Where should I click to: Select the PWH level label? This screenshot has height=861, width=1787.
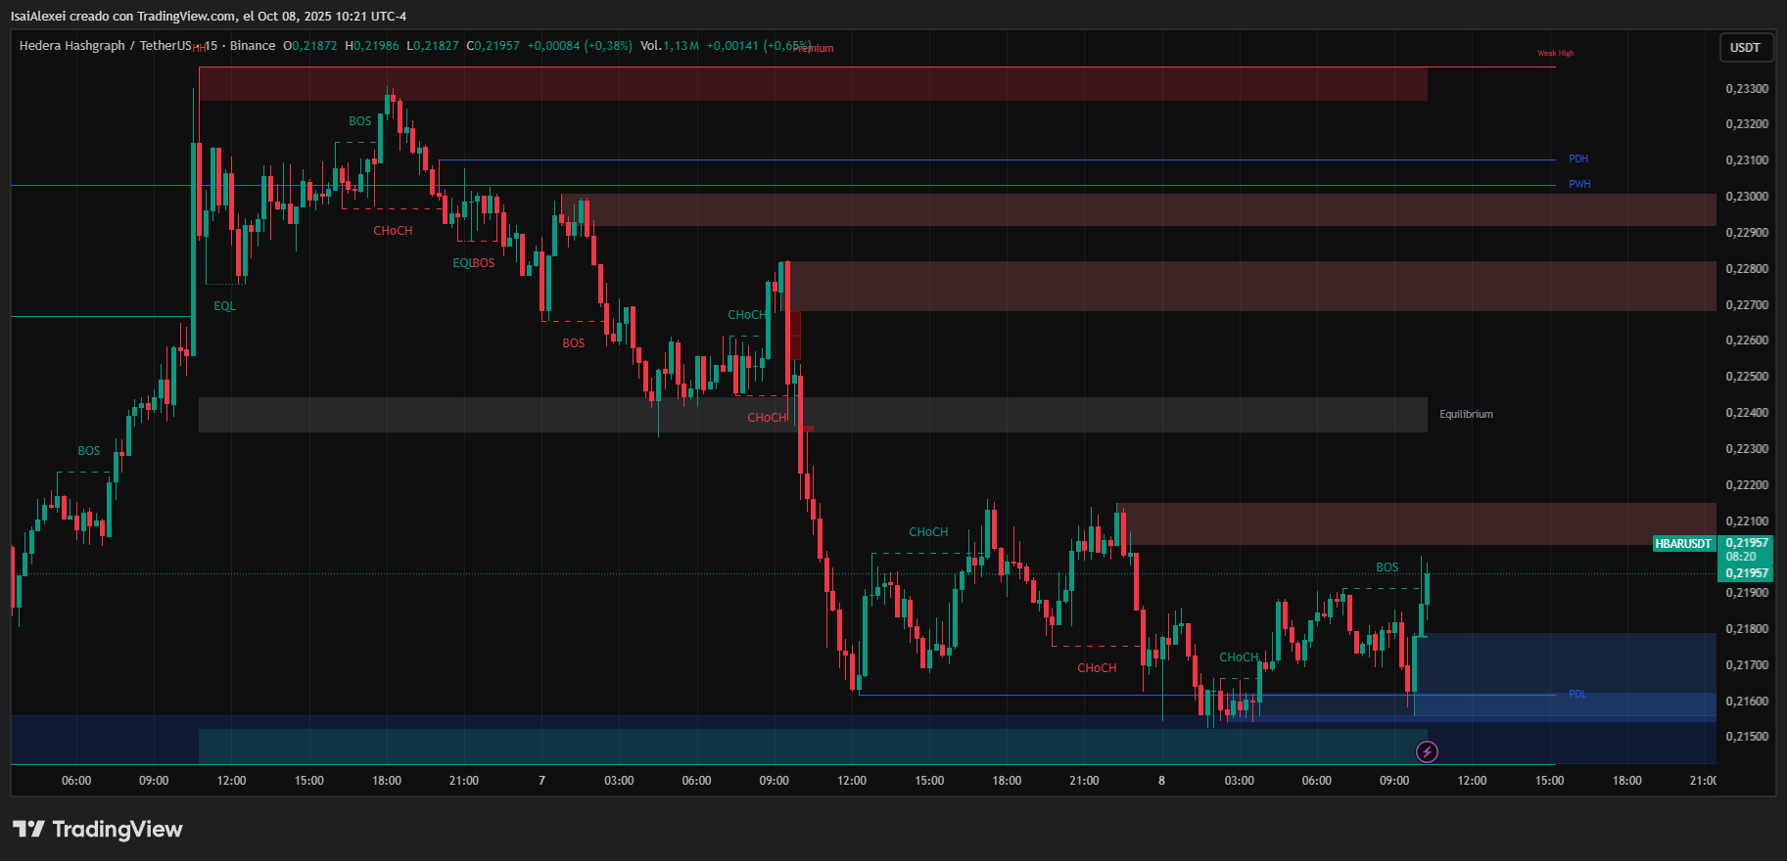pyautogui.click(x=1579, y=184)
